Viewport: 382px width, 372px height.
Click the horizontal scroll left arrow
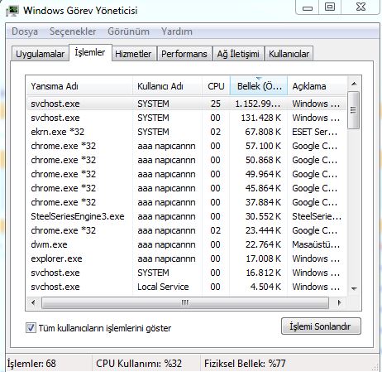(34, 302)
